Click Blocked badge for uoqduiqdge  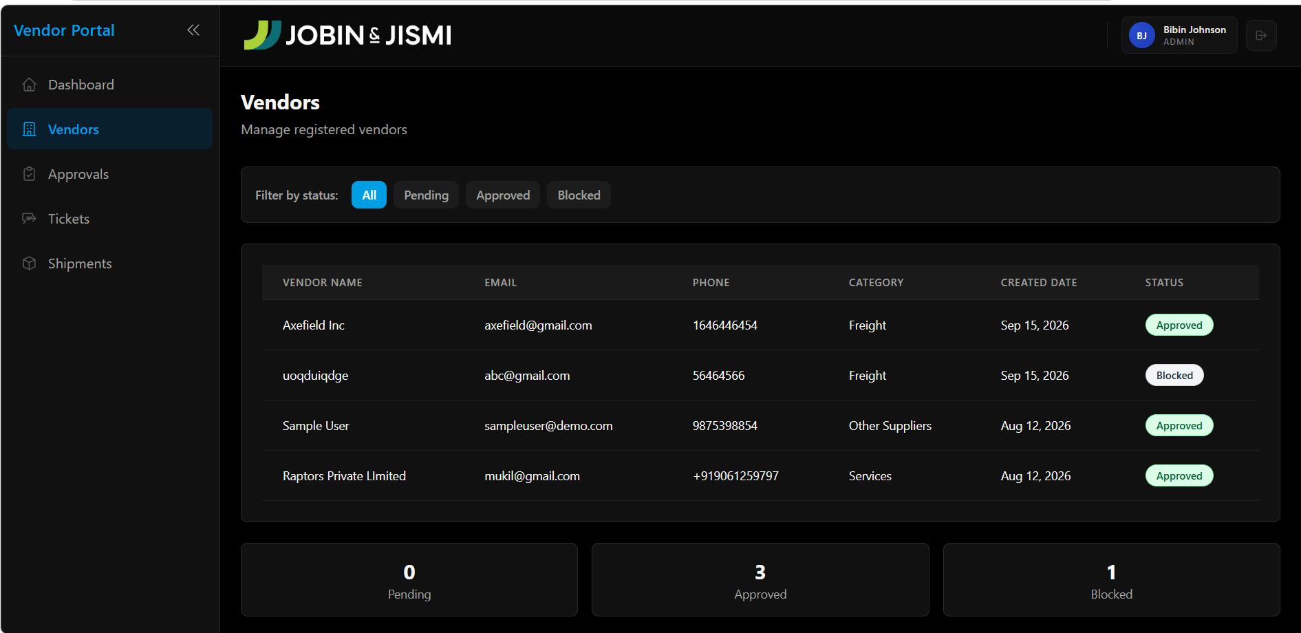tap(1174, 375)
